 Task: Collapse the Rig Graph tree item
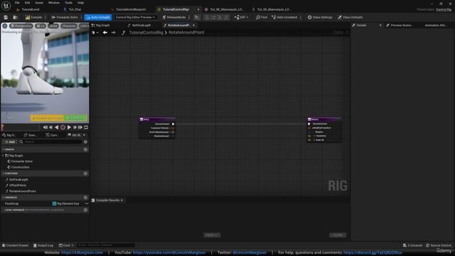pyautogui.click(x=3, y=156)
